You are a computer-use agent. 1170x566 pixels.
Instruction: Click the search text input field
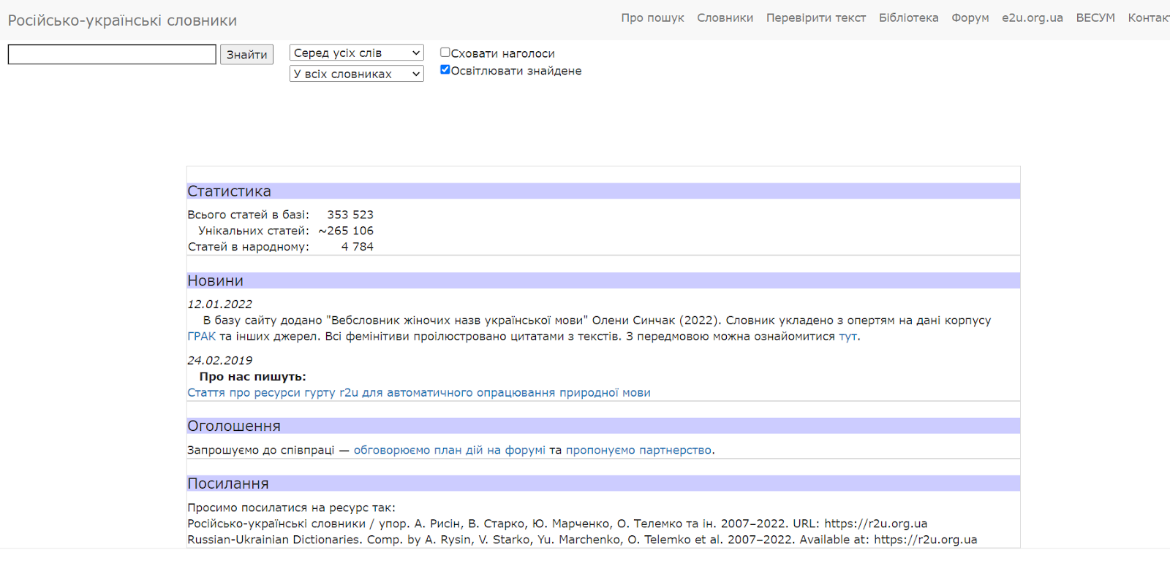point(112,55)
